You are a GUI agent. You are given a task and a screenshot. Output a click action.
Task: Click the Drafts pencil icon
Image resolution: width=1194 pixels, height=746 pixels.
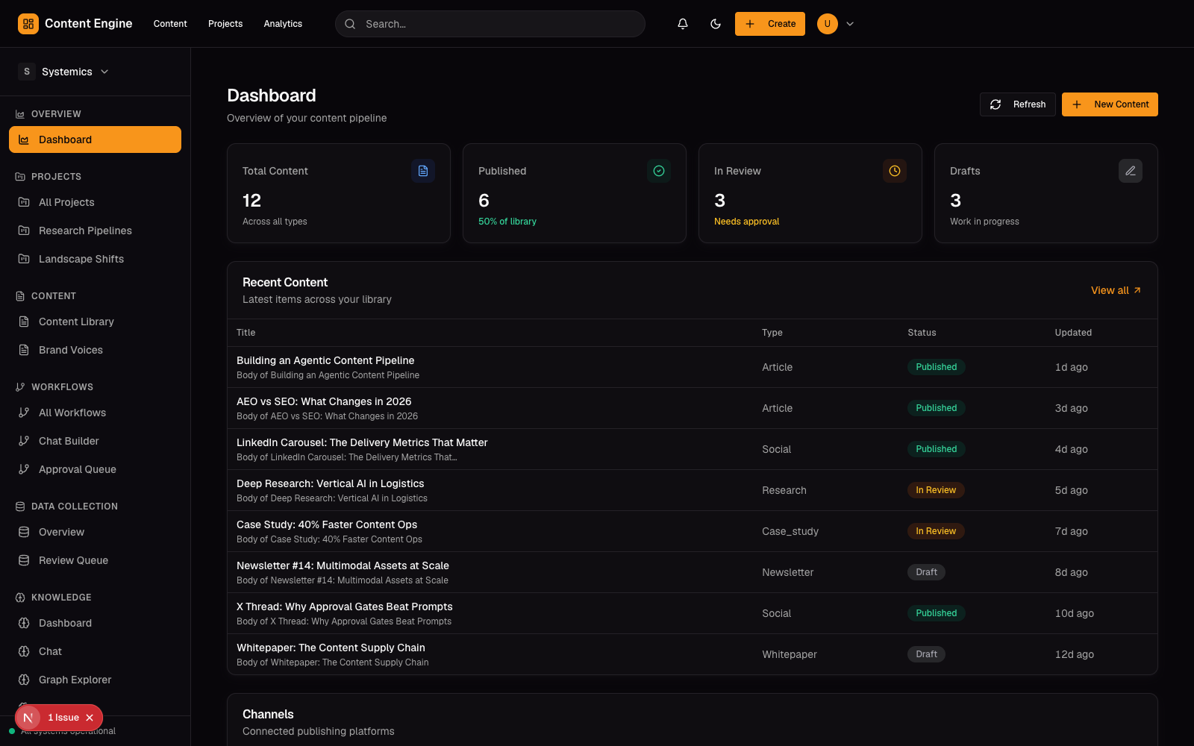(x=1131, y=171)
